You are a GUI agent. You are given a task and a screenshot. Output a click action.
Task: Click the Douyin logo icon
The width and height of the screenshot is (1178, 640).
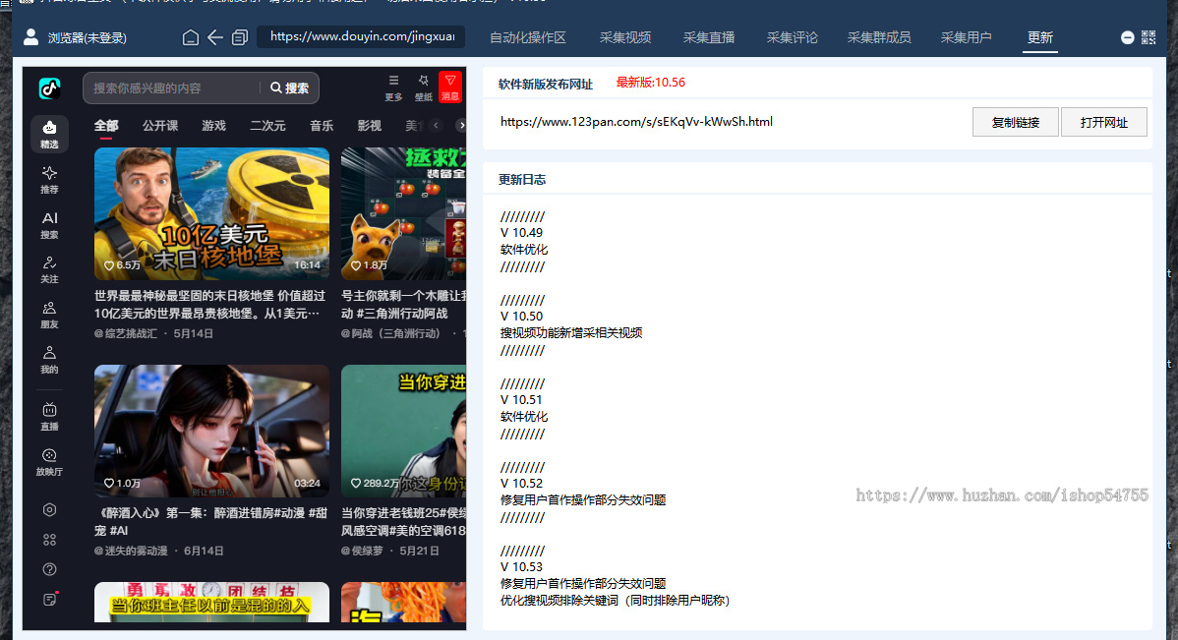click(x=49, y=88)
